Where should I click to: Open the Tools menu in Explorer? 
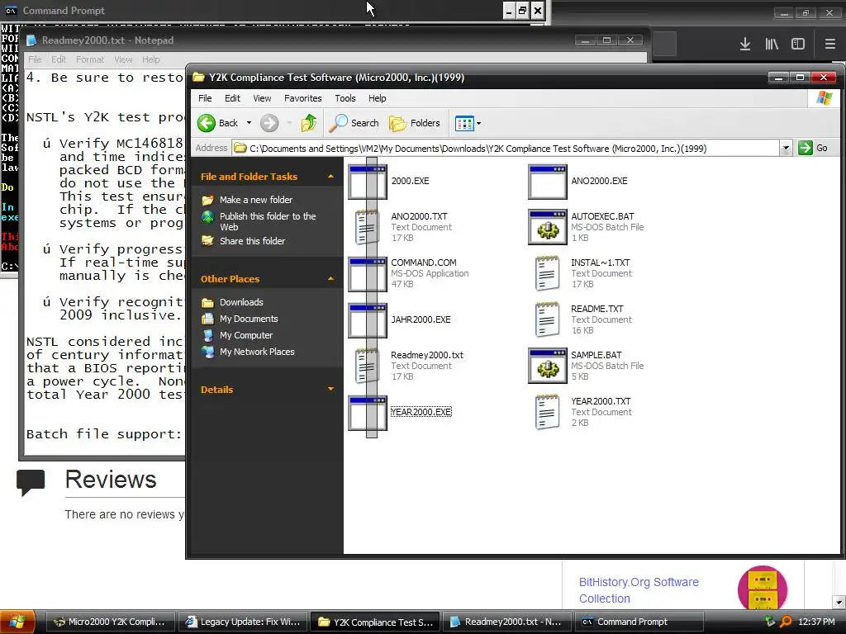pos(345,98)
